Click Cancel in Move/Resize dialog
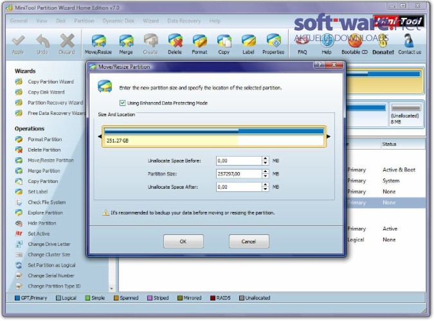 click(x=249, y=241)
